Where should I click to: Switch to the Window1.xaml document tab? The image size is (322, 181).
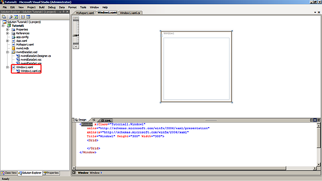107,13
